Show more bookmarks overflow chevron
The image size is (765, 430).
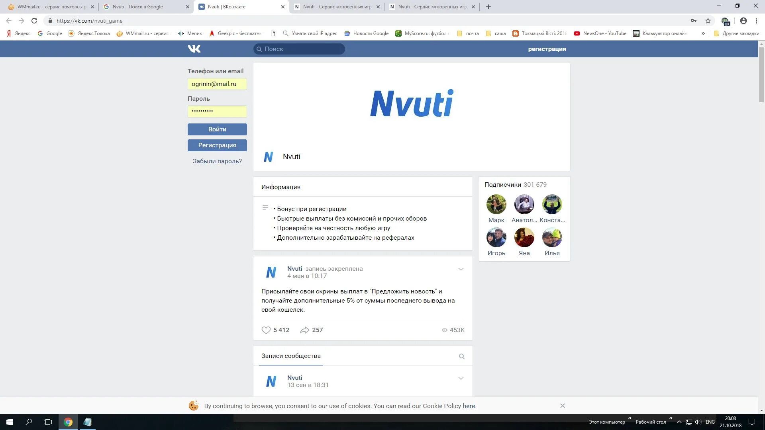[703, 33]
